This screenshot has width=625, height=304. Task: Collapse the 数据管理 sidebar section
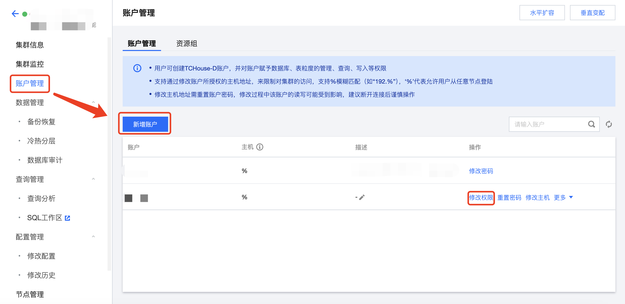coord(93,102)
